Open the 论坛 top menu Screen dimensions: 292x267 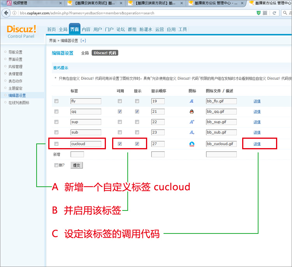[x=121, y=29]
